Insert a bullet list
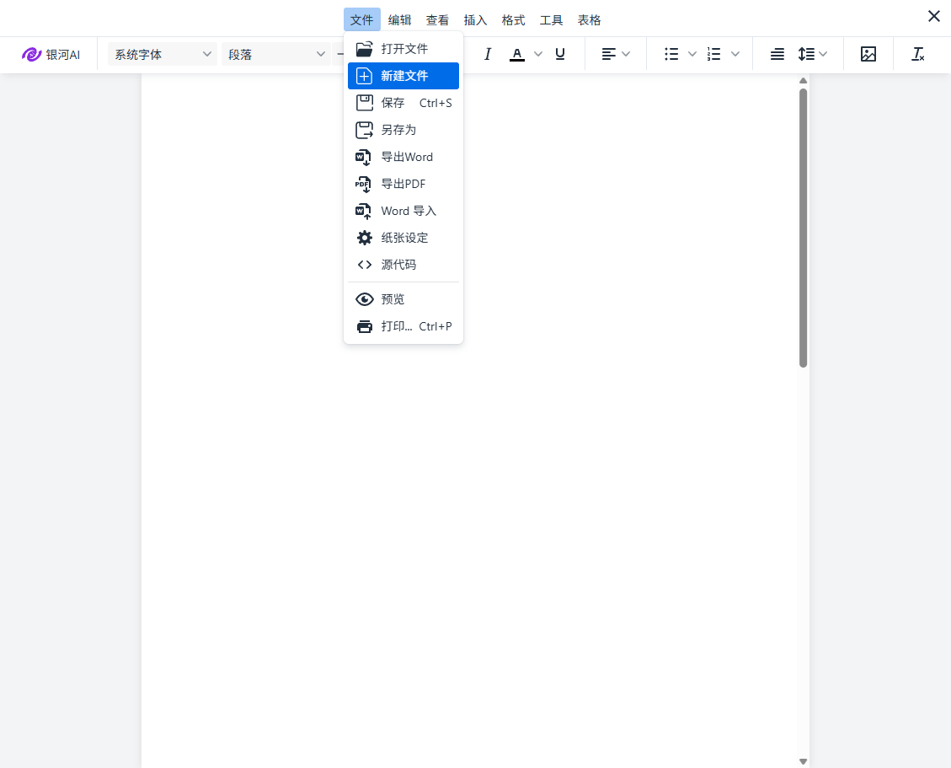 coord(671,55)
